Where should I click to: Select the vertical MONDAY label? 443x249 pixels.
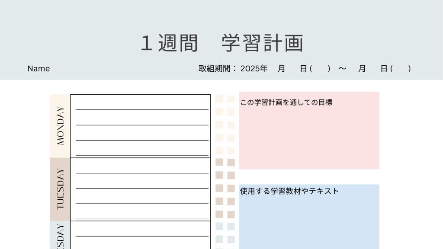coord(60,126)
